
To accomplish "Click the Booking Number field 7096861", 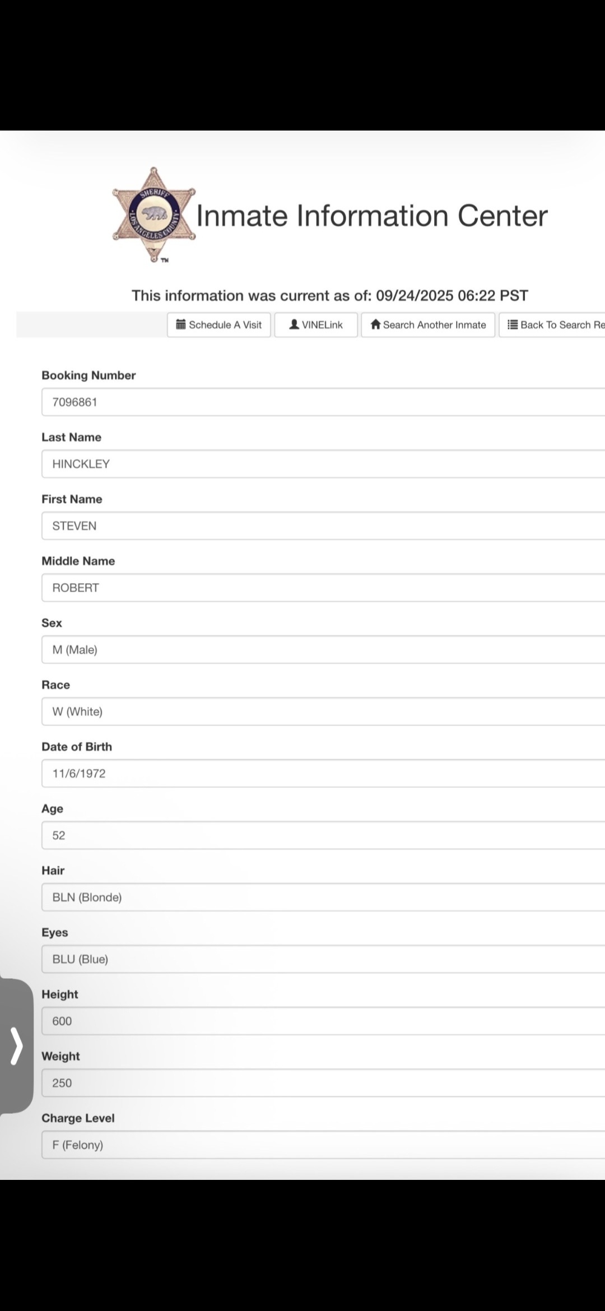I will click(323, 402).
